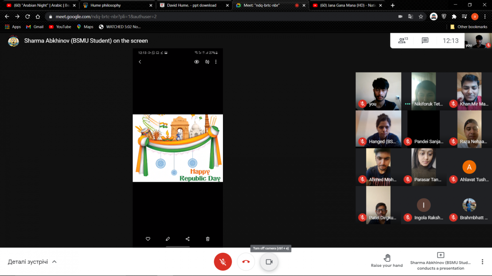Open the meeting chat panel
This screenshot has height=276, width=492.
[x=425, y=41]
